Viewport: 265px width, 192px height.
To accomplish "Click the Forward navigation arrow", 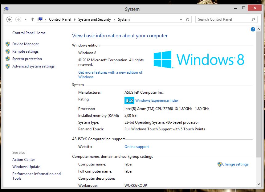I will (18, 19).
